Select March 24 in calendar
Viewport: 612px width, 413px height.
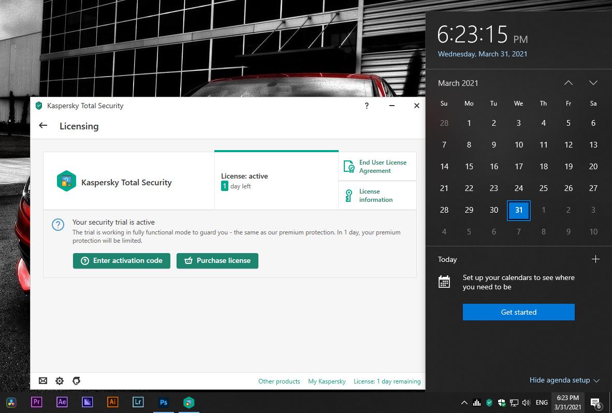518,188
